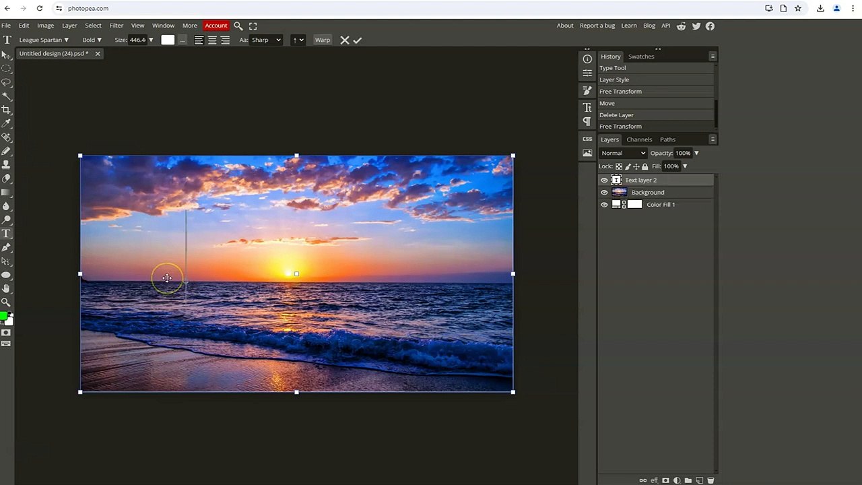Open the File menu
This screenshot has width=862, height=485.
6,26
